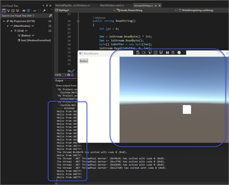
Task: Select the My Project.exe [63156] node
Action: (22, 21)
